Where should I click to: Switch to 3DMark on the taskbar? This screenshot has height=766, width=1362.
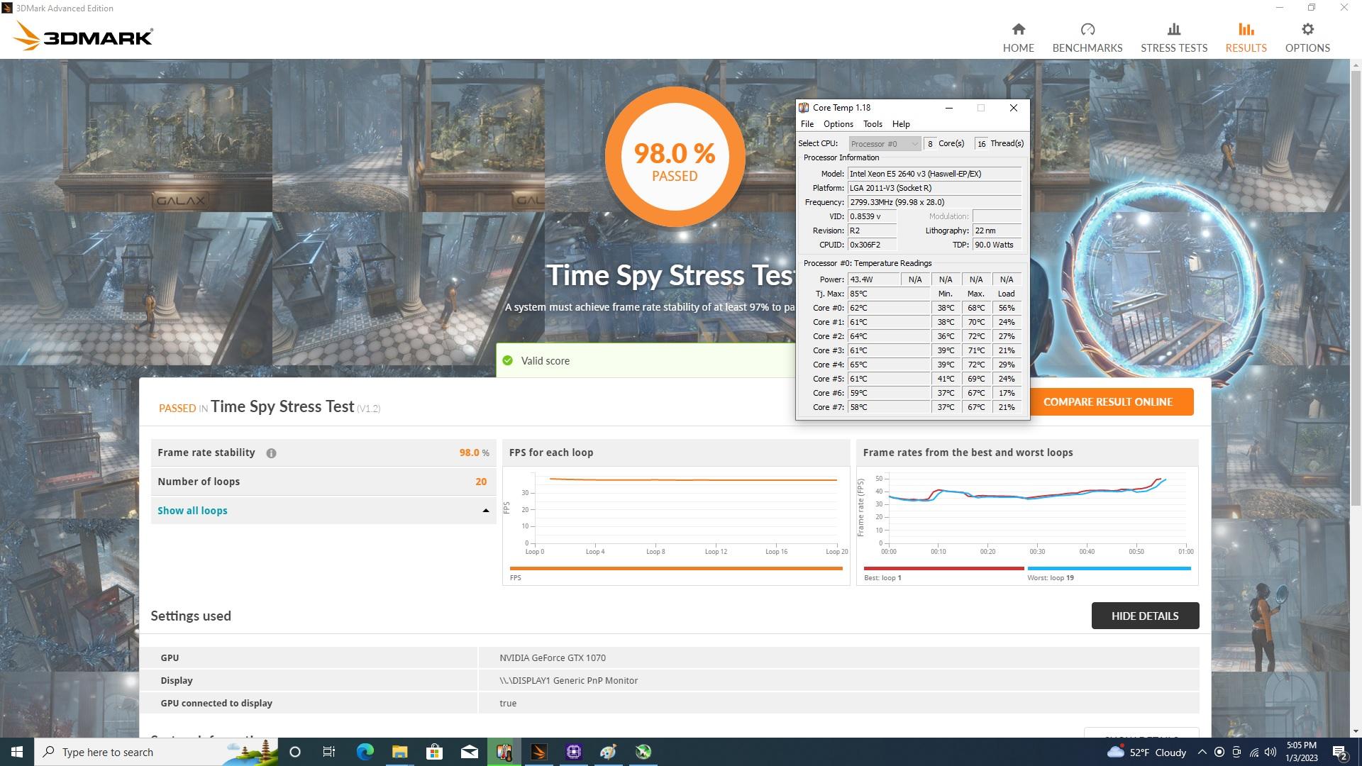coord(539,752)
